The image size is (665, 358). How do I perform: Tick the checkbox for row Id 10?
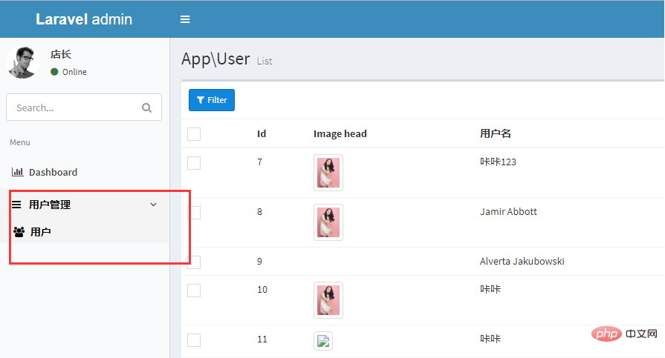[x=194, y=290]
